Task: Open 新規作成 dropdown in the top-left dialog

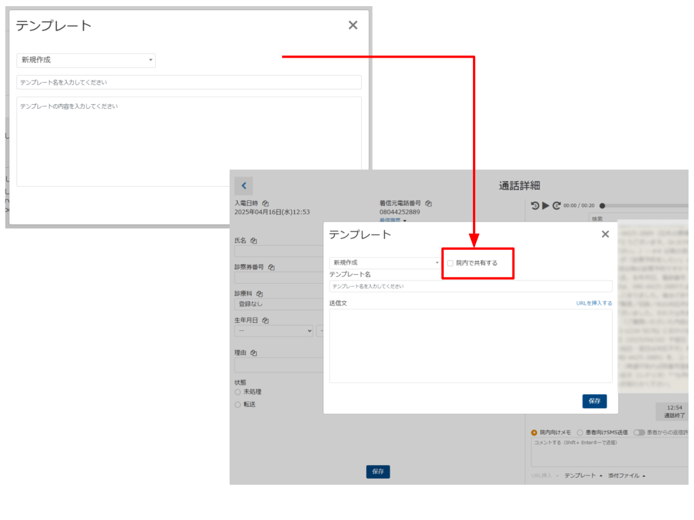Action: pyautogui.click(x=86, y=60)
